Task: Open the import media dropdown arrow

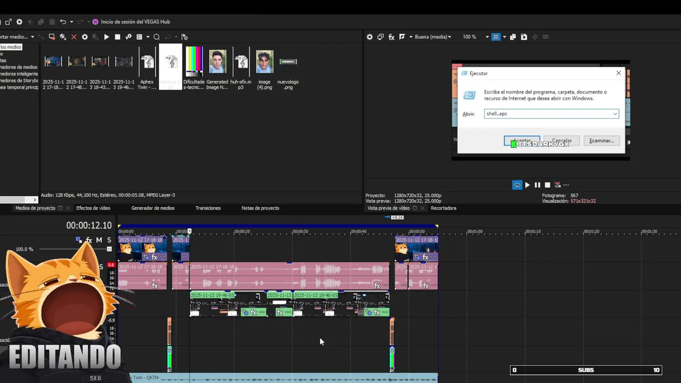Action: [x=32, y=37]
